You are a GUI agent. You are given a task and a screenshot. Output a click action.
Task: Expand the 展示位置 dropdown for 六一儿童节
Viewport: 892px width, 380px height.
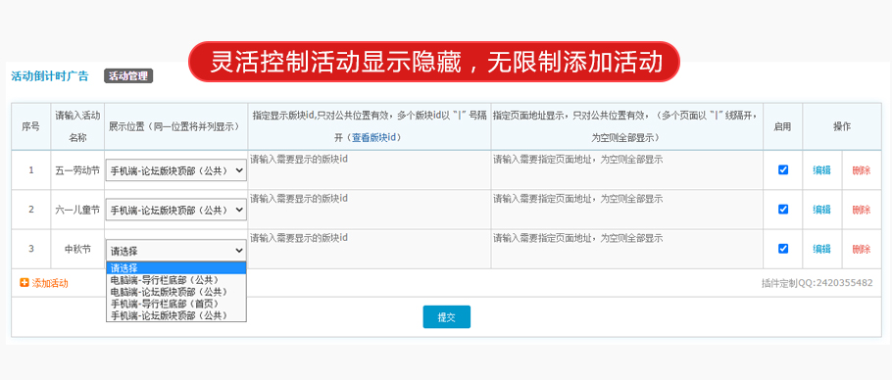(176, 210)
